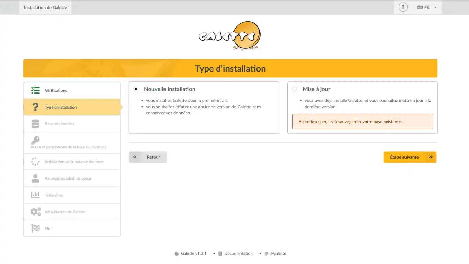The image size is (469, 264).
Task: Click the backup warning message box
Action: coord(363,122)
